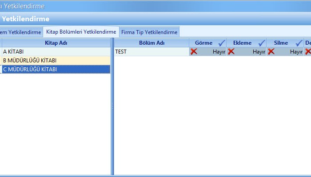Screen dimensions: 311x177
Task: Click the Silme column header text
Action: tap(281, 43)
